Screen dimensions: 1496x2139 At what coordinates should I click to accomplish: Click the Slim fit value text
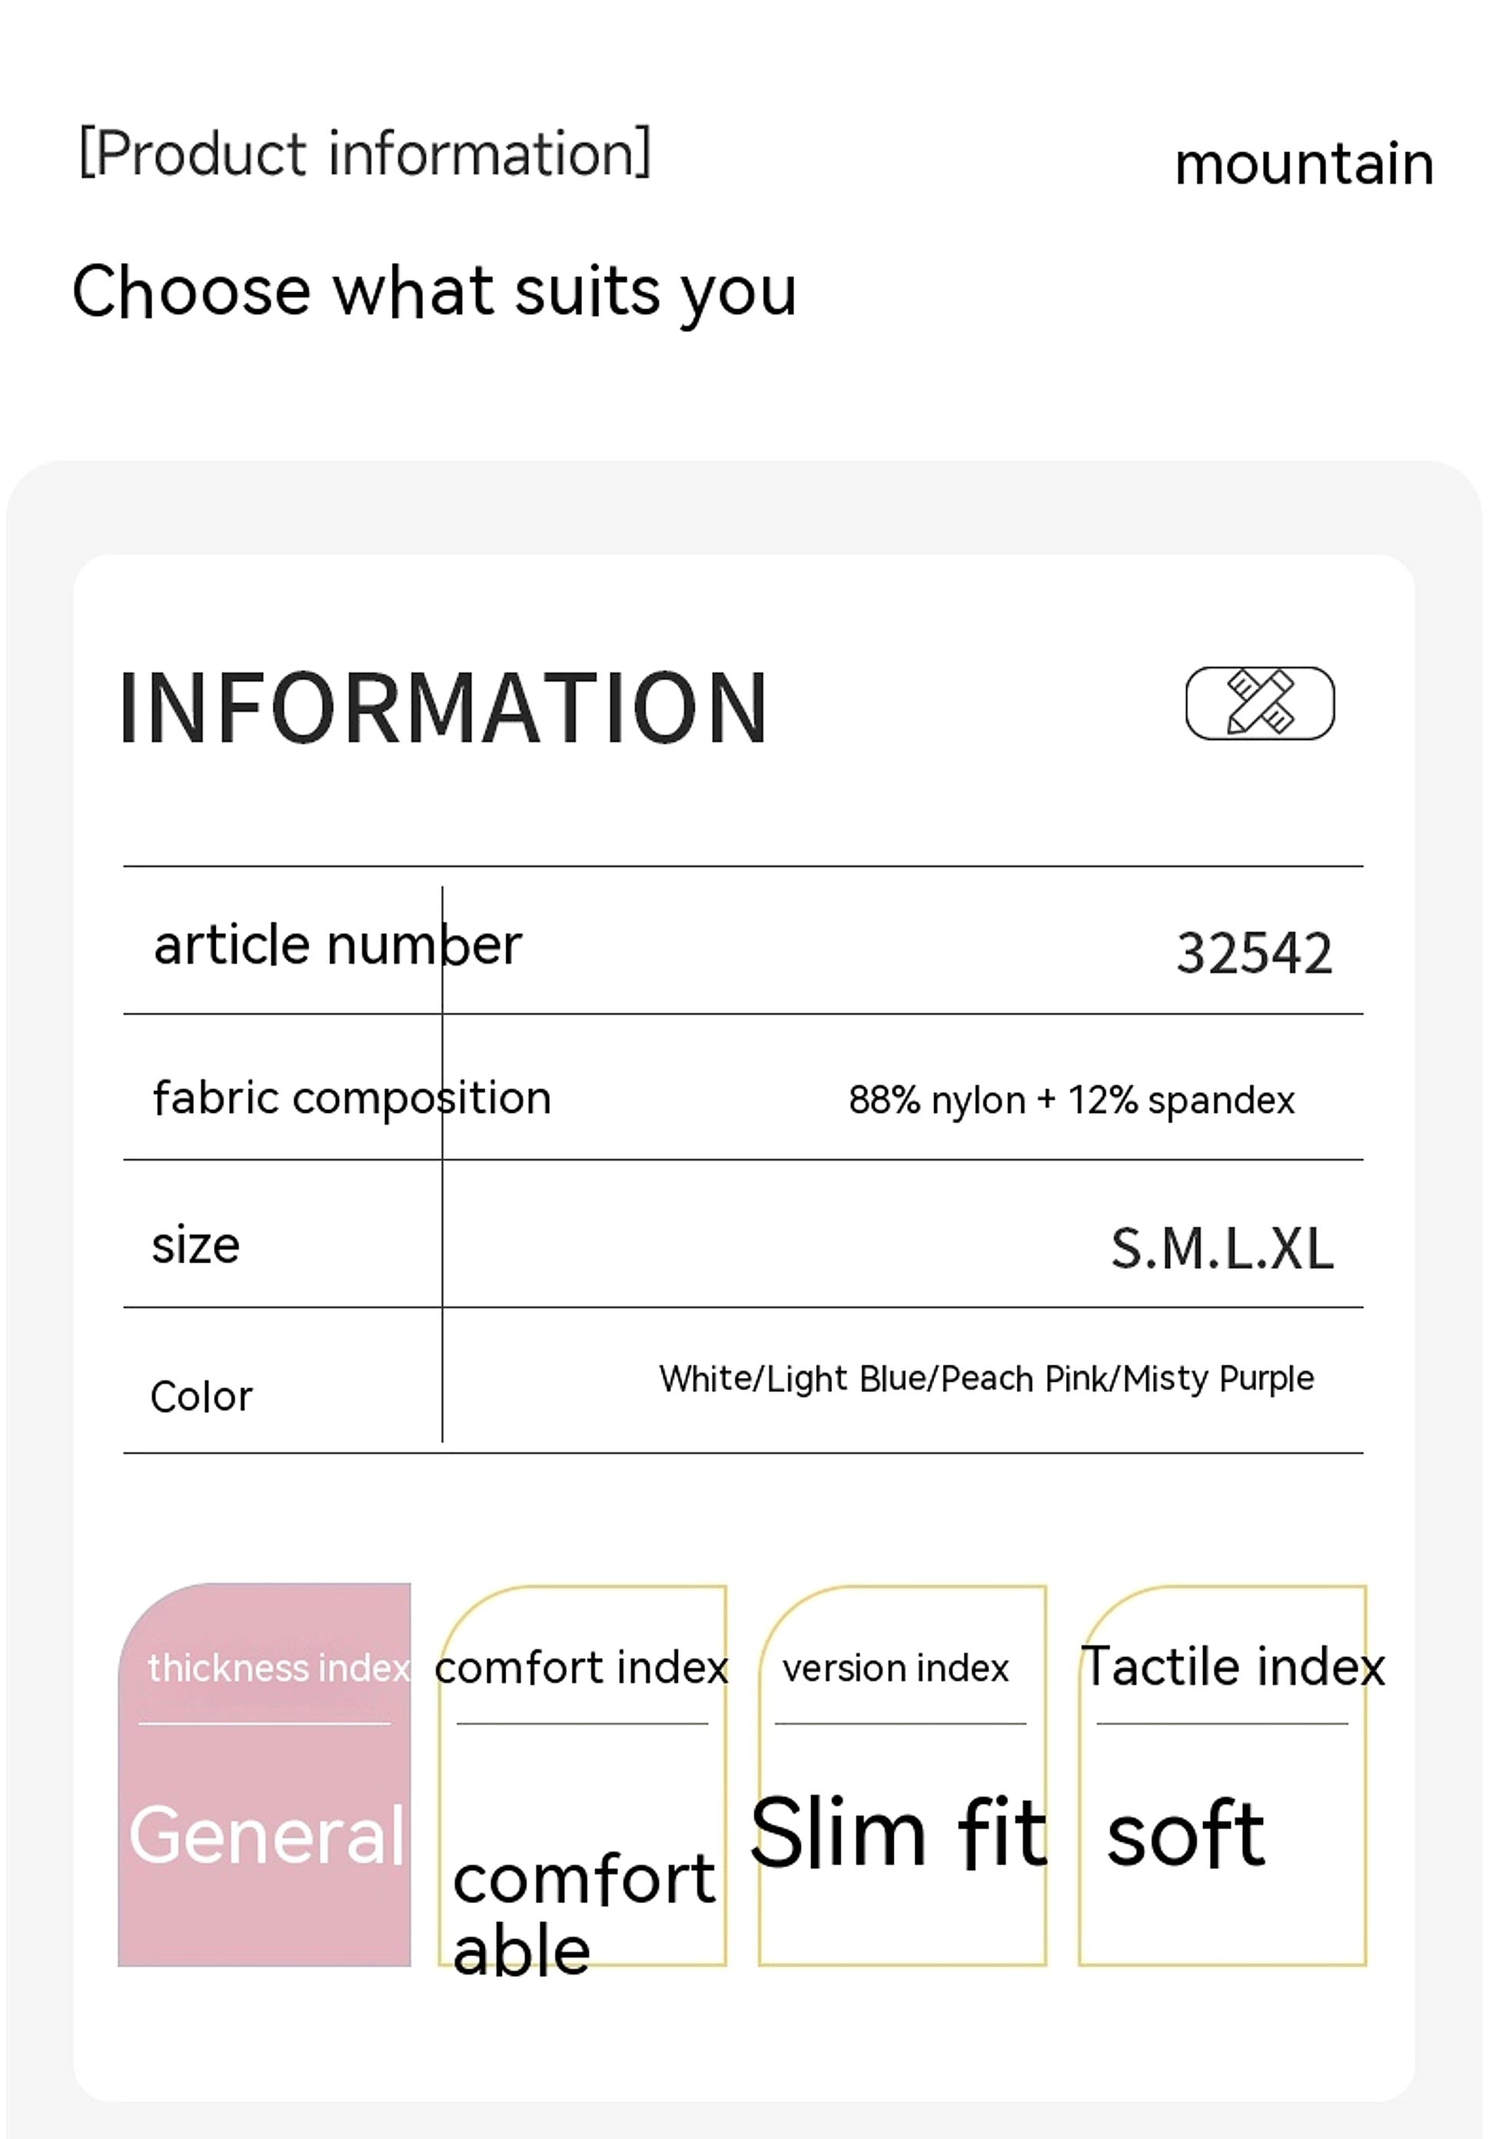click(x=899, y=1832)
